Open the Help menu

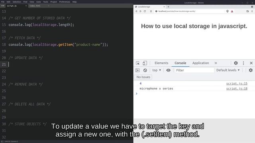pyautogui.click(x=75, y=2)
